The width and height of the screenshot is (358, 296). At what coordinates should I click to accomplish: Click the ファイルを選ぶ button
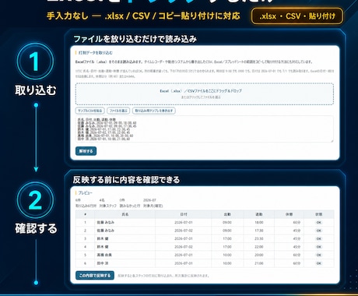click(x=118, y=111)
